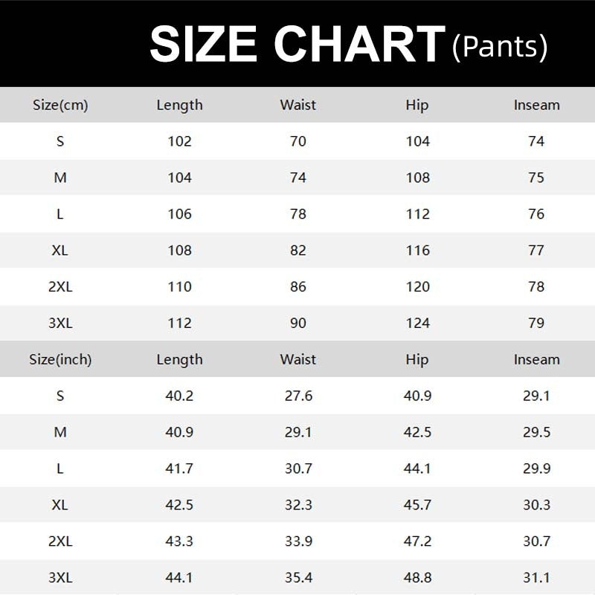This screenshot has width=595, height=595.
Task: Click the waist value 27.6 in the inch table
Action: 298,396
